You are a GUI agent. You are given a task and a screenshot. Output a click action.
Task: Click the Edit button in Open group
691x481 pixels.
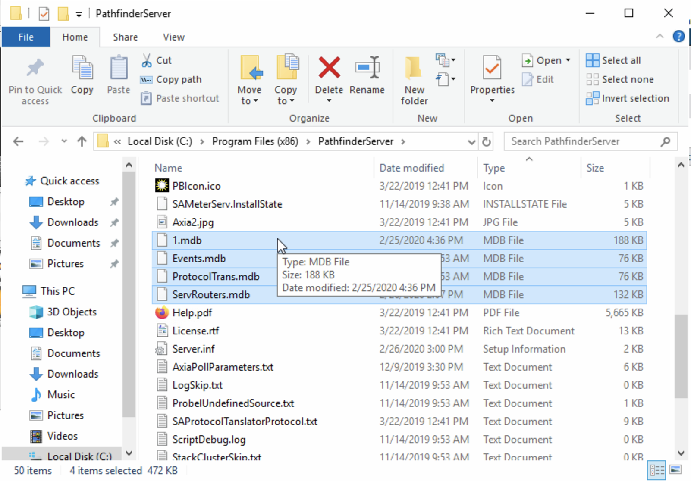coord(538,79)
